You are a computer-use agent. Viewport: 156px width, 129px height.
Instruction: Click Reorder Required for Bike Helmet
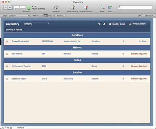[139, 54]
